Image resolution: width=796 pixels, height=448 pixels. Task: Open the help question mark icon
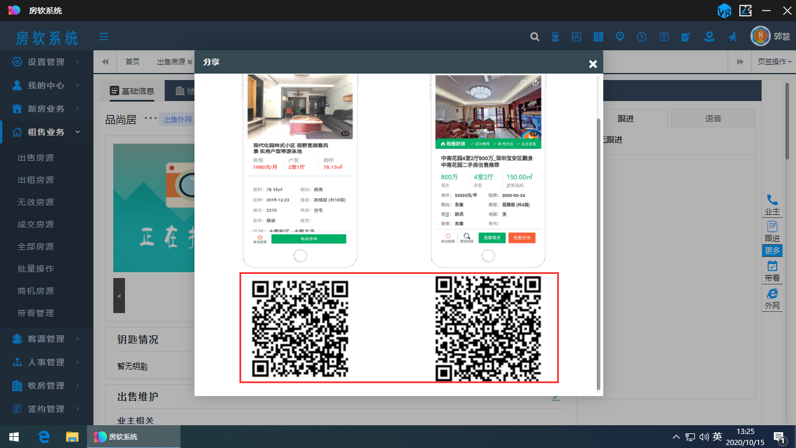tap(642, 37)
